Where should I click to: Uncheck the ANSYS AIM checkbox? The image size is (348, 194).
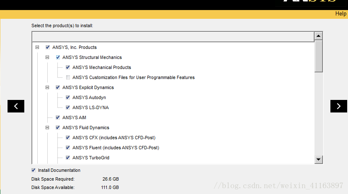point(58,117)
